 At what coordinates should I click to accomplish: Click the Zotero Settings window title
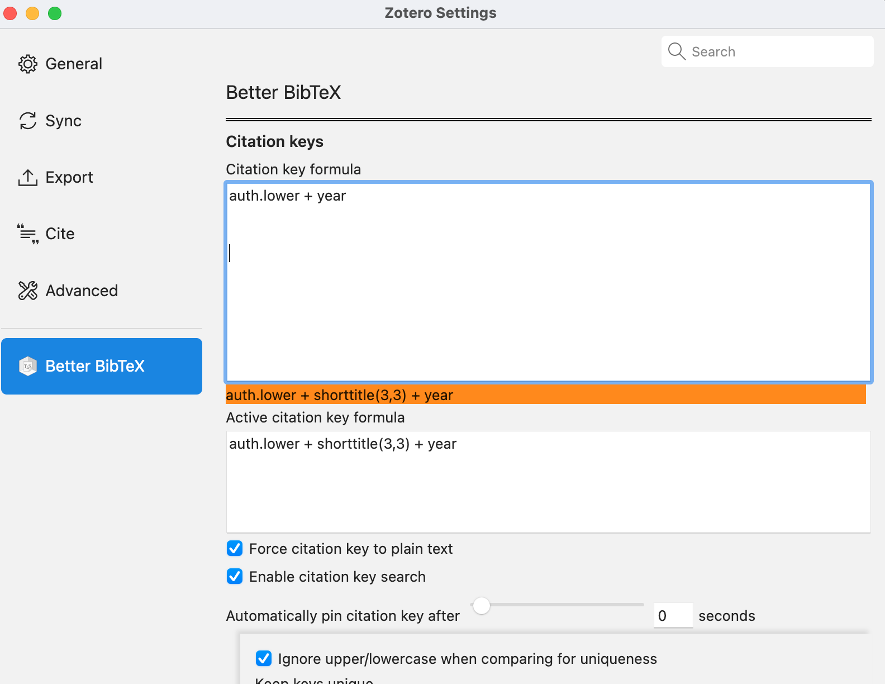(x=440, y=13)
